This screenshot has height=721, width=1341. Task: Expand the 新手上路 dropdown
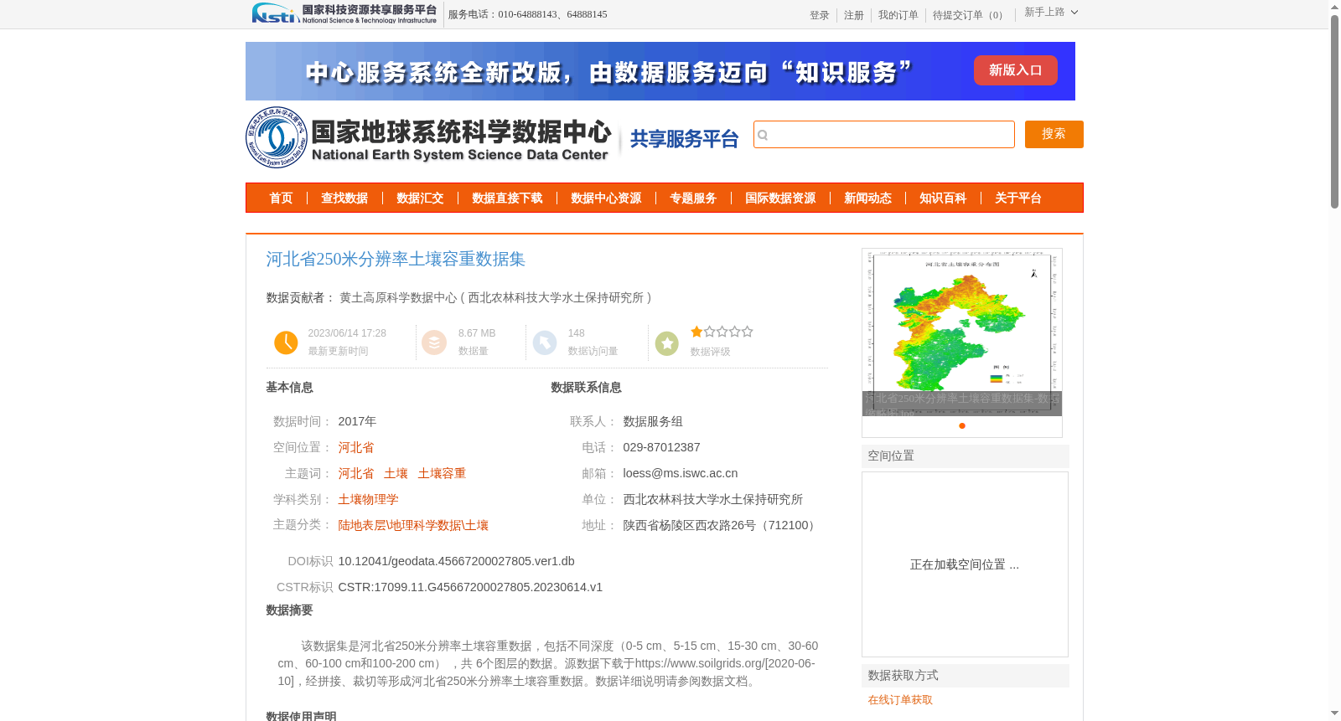tap(1051, 13)
